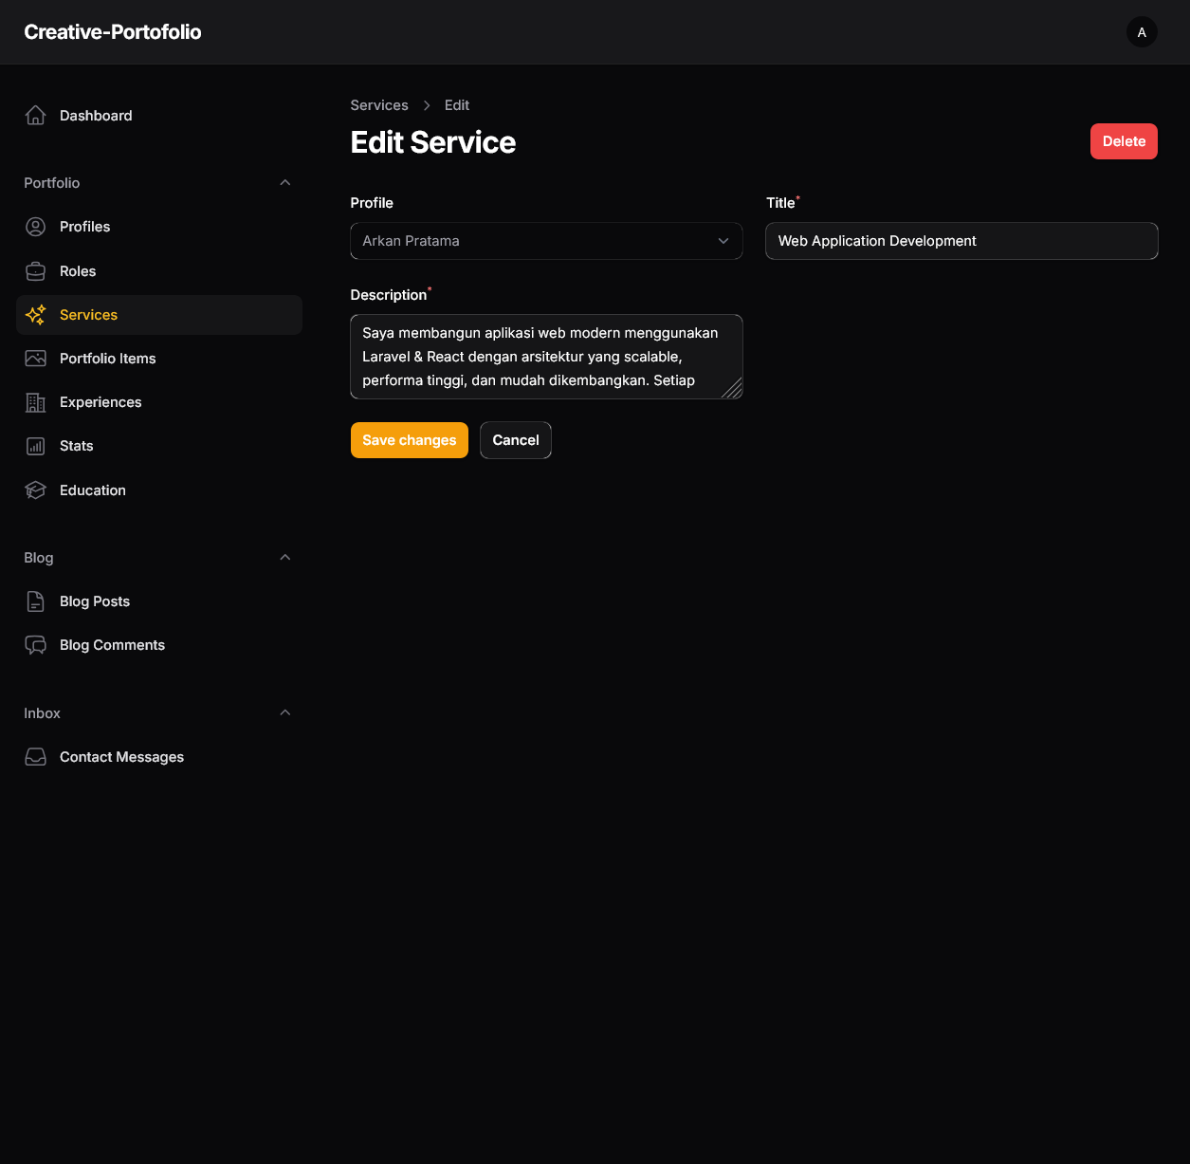Open the Blog Posts page
Image resolution: width=1190 pixels, height=1164 pixels.
(95, 600)
